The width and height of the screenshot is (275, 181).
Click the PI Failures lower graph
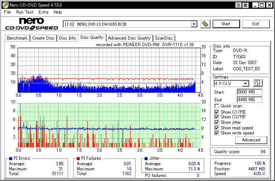point(109,125)
